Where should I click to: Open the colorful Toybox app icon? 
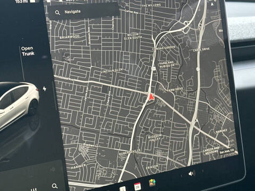click(152, 183)
